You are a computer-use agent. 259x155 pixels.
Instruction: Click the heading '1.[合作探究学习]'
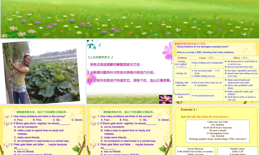click(x=100, y=57)
